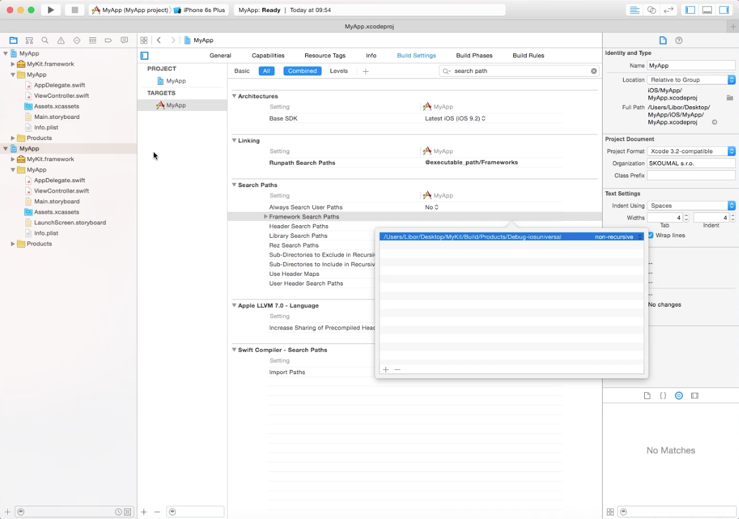Open the Location Relative to Group dropdown
The height and width of the screenshot is (519, 739).
[x=691, y=80]
